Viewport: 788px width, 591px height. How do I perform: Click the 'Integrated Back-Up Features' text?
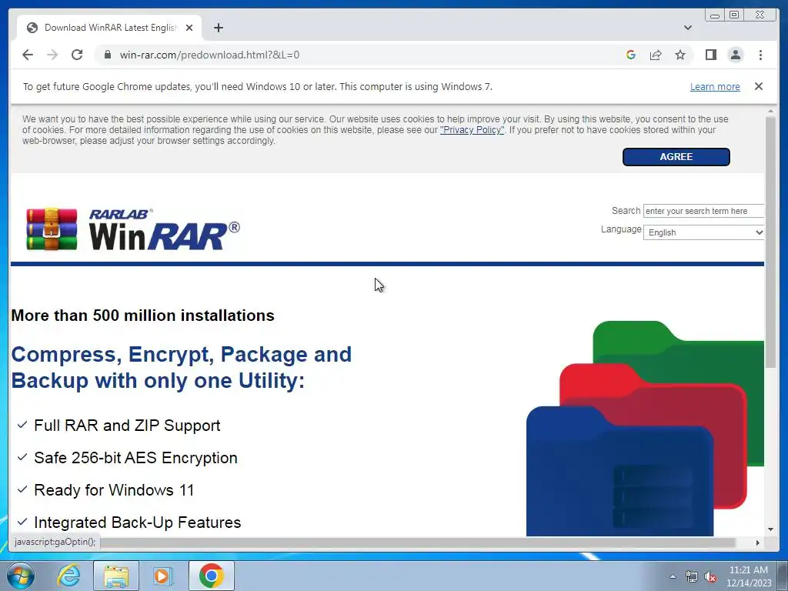(x=138, y=523)
